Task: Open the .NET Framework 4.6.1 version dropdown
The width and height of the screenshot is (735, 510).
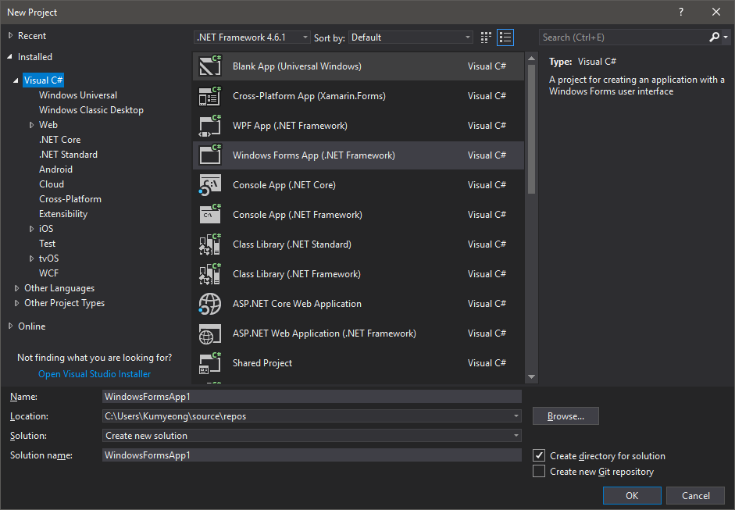Action: (x=252, y=37)
